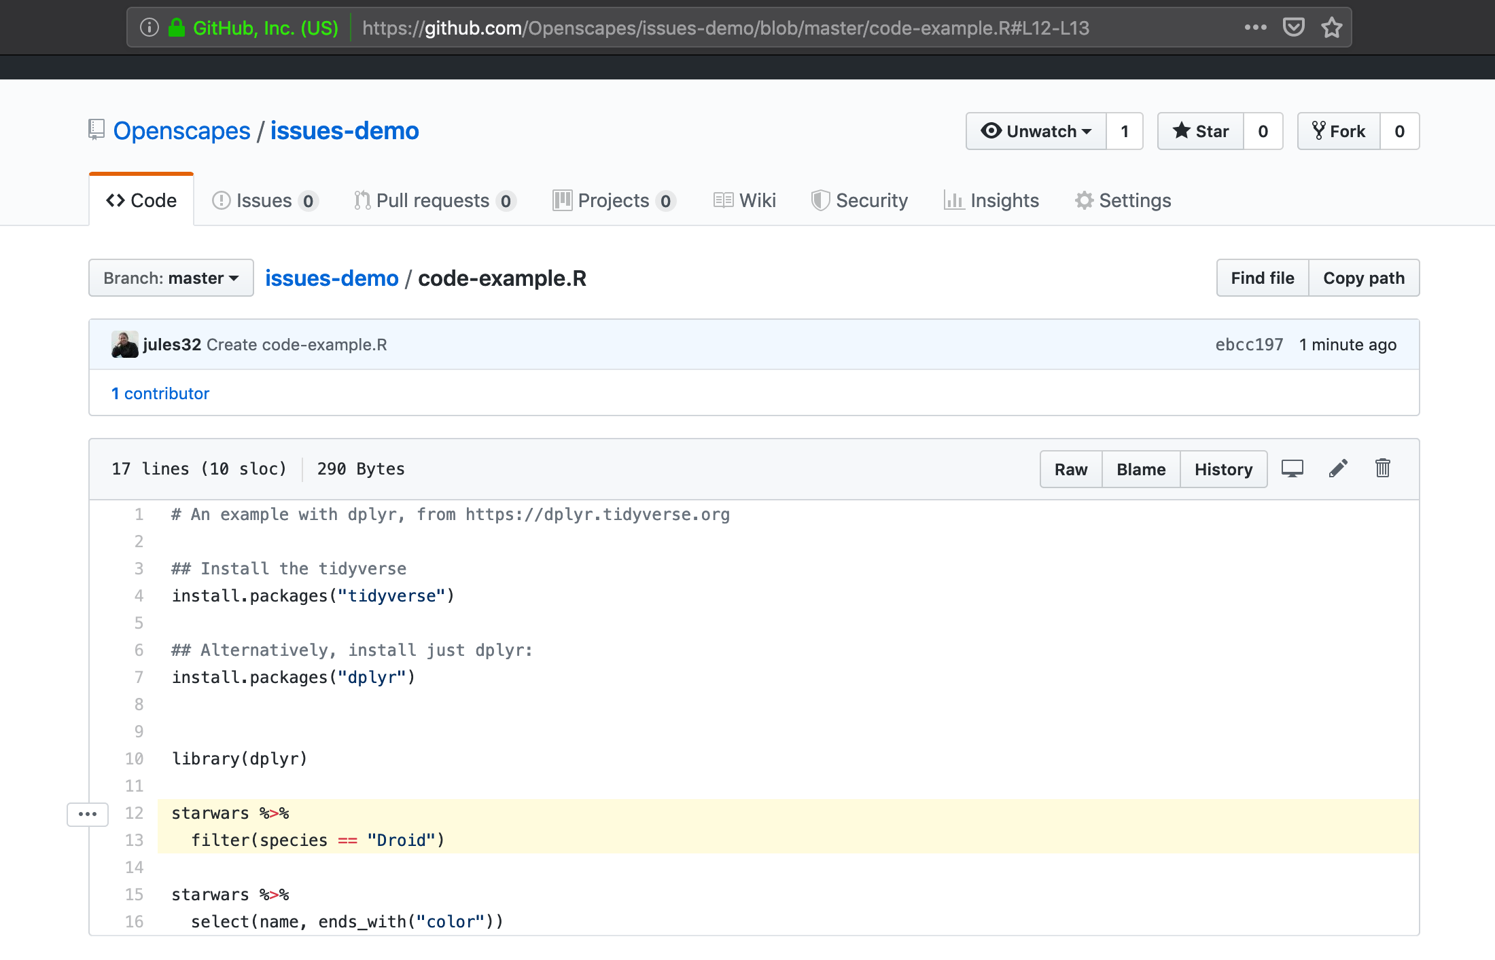Go to Openscapes organization link
Image resolution: width=1495 pixels, height=960 pixels.
coord(181,130)
